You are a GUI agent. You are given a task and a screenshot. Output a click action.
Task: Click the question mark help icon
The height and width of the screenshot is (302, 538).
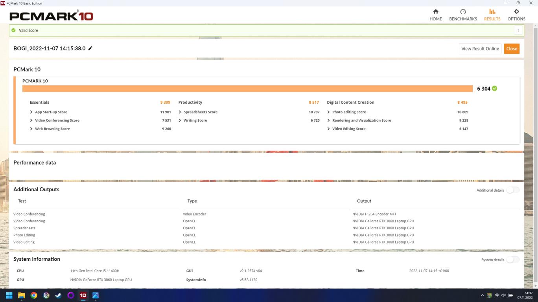[x=518, y=30]
